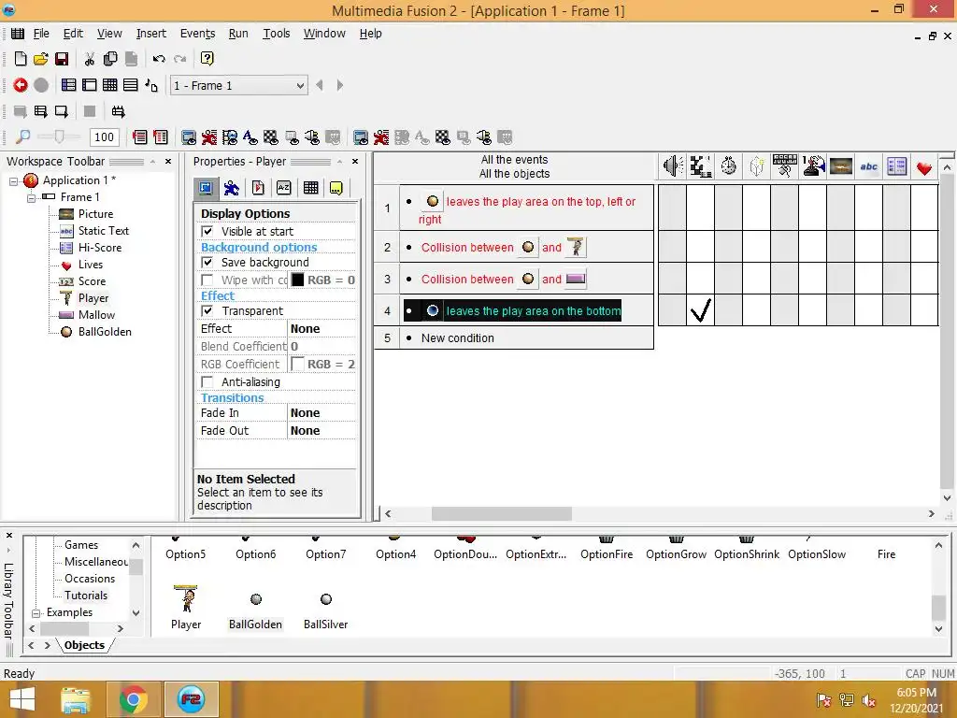The image size is (957, 718).
Task: Open the Events menu
Action: (197, 34)
